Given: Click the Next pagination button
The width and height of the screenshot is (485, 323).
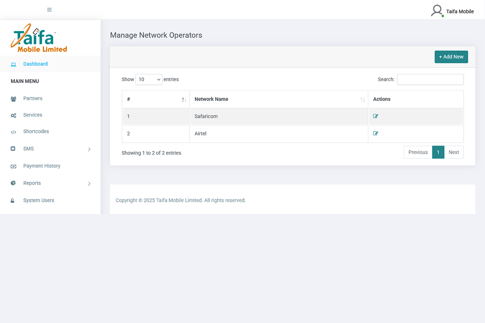Looking at the screenshot, I should [x=453, y=152].
